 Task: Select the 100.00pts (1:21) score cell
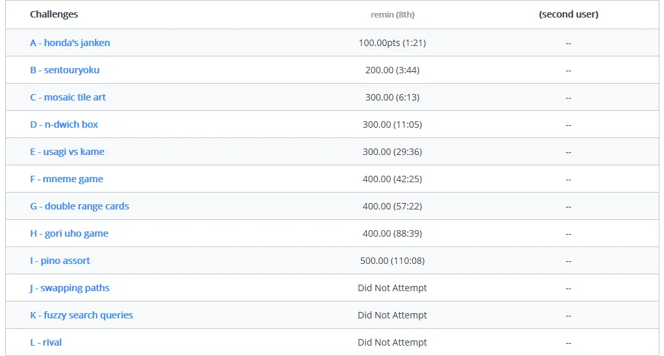392,43
